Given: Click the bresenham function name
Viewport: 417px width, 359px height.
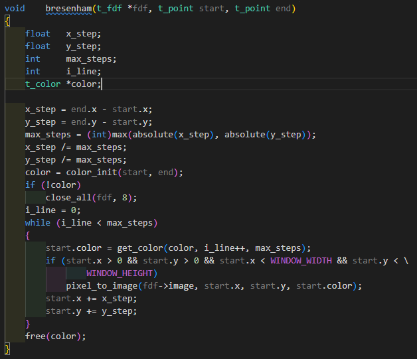Looking at the screenshot, I should tap(68, 9).
